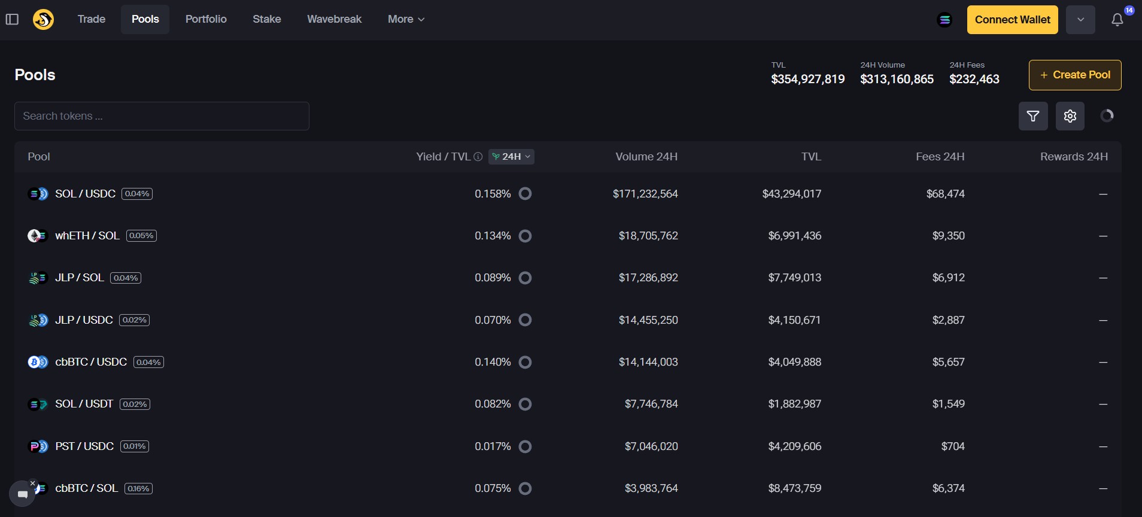Open dropdown arrow beside Connect Wallet
Viewport: 1142px width, 517px height.
[x=1080, y=20]
